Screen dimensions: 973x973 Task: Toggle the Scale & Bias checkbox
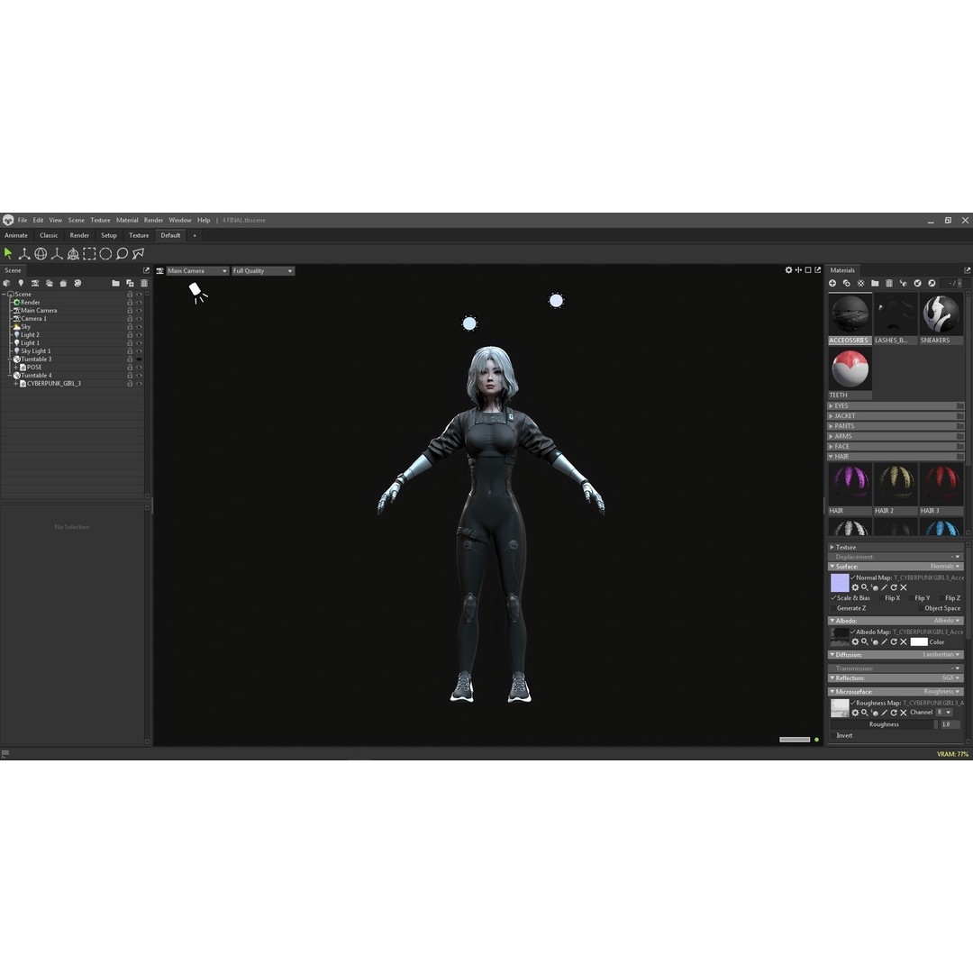(x=833, y=598)
